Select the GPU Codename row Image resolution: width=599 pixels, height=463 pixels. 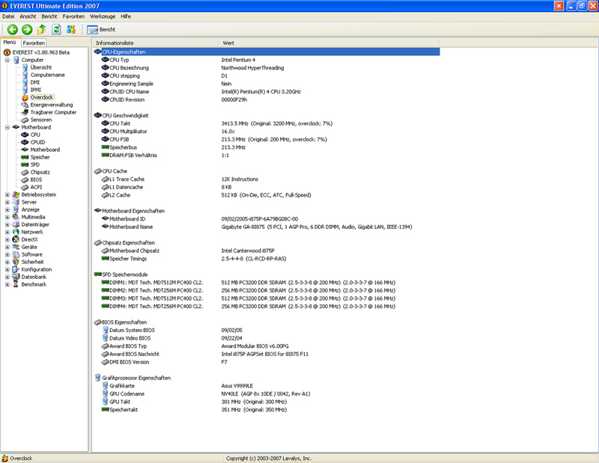coord(267,394)
